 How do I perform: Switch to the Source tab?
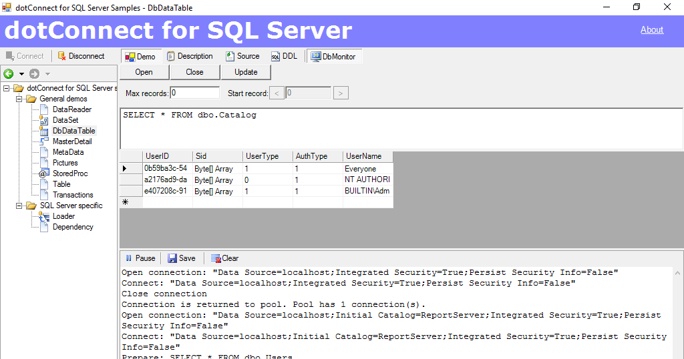pyautogui.click(x=242, y=56)
